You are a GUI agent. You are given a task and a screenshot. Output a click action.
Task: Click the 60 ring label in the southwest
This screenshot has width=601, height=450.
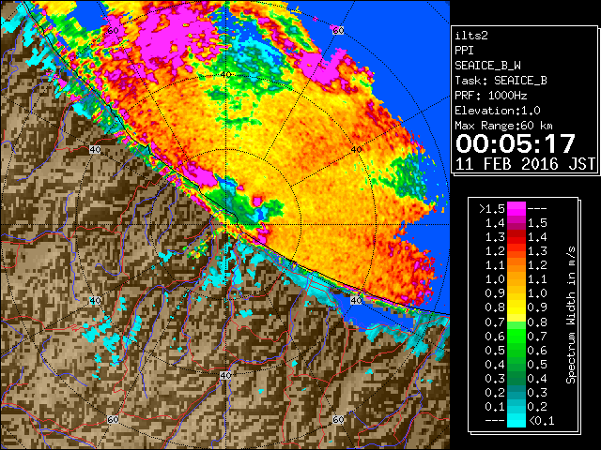[x=113, y=419]
